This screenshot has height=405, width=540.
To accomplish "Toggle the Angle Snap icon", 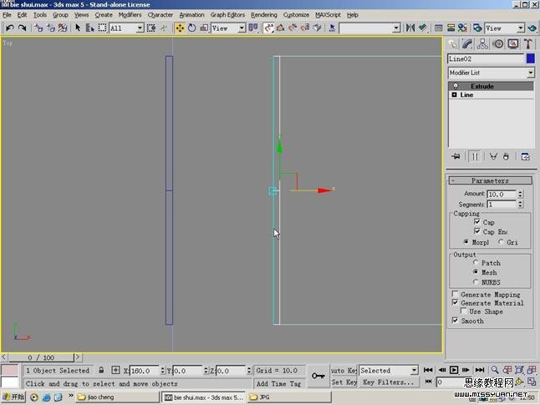I will click(281, 28).
